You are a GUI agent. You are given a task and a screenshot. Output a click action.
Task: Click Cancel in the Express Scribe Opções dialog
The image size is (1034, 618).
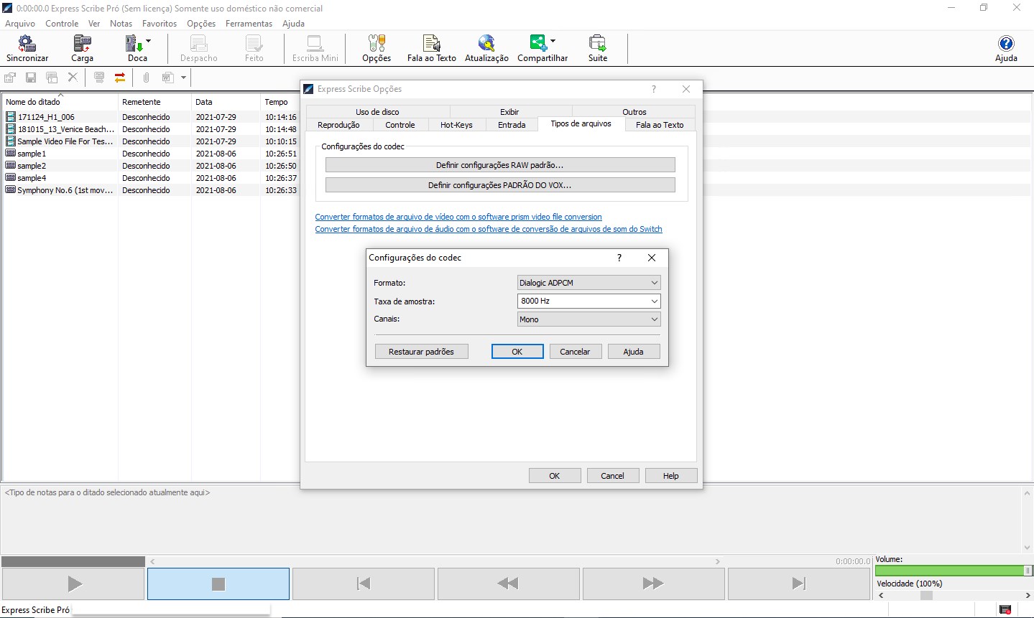coord(612,476)
